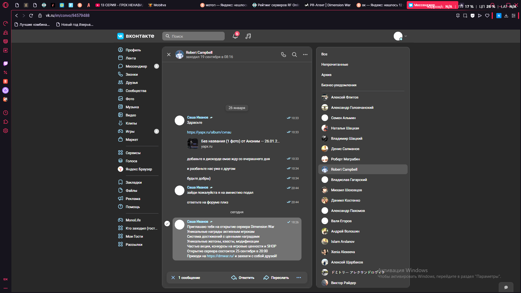Open the yapx.ru link preview thumbnail
This screenshot has width=521, height=293.
(x=193, y=144)
